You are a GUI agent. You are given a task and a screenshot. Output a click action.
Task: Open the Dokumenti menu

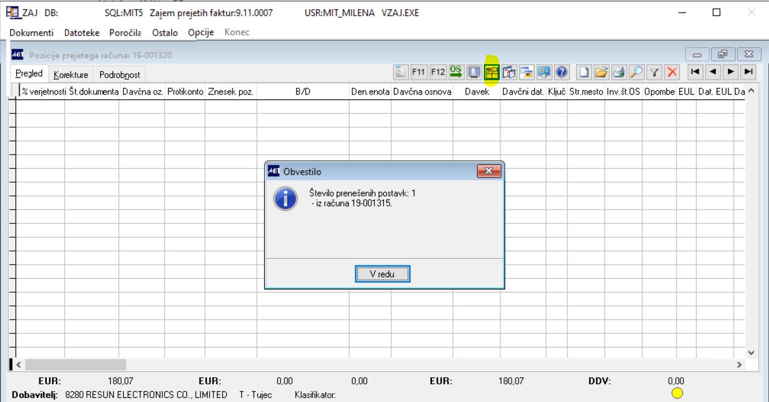[31, 33]
